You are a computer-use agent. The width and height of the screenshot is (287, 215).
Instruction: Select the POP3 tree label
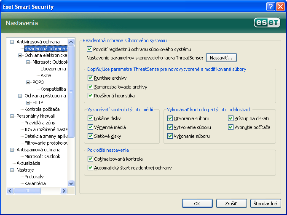pyautogui.click(x=38, y=82)
